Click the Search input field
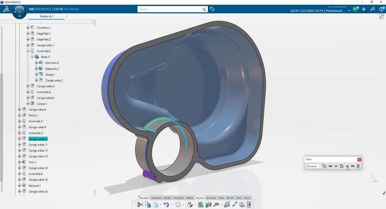 pos(170,9)
